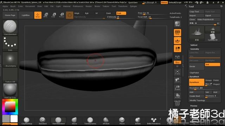Image resolution: width=225 pixels, height=126 pixels.
Task: Open the Stroke menu
Action: tap(97, 6)
